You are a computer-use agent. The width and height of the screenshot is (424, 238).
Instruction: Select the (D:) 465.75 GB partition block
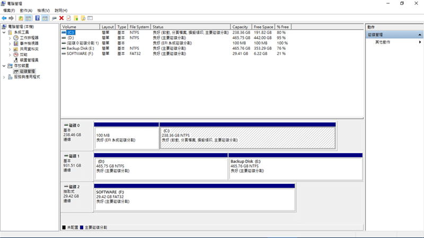click(161, 166)
